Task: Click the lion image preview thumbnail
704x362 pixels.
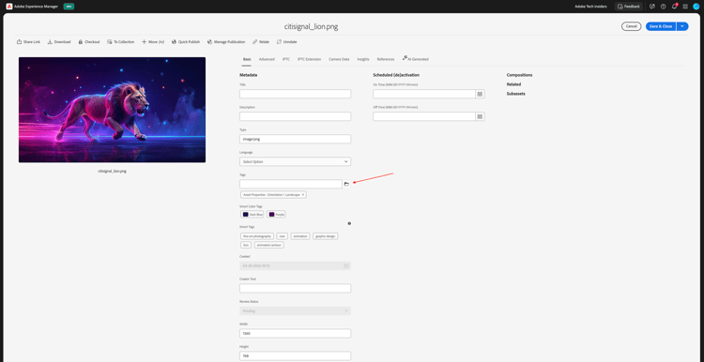Action: (113, 110)
